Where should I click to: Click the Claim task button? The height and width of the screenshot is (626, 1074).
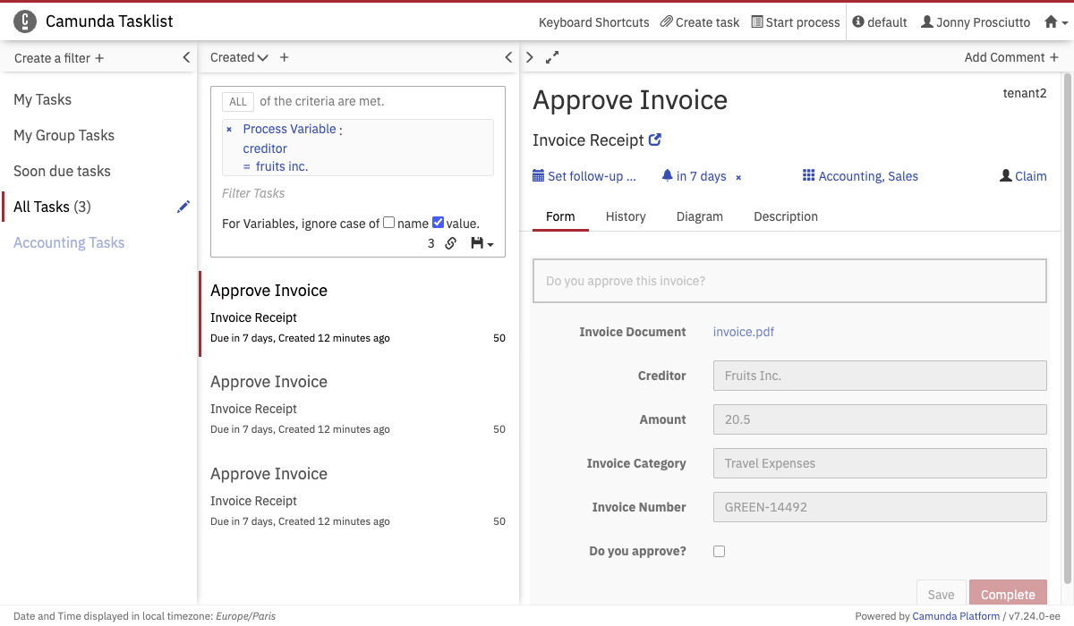click(x=1023, y=176)
